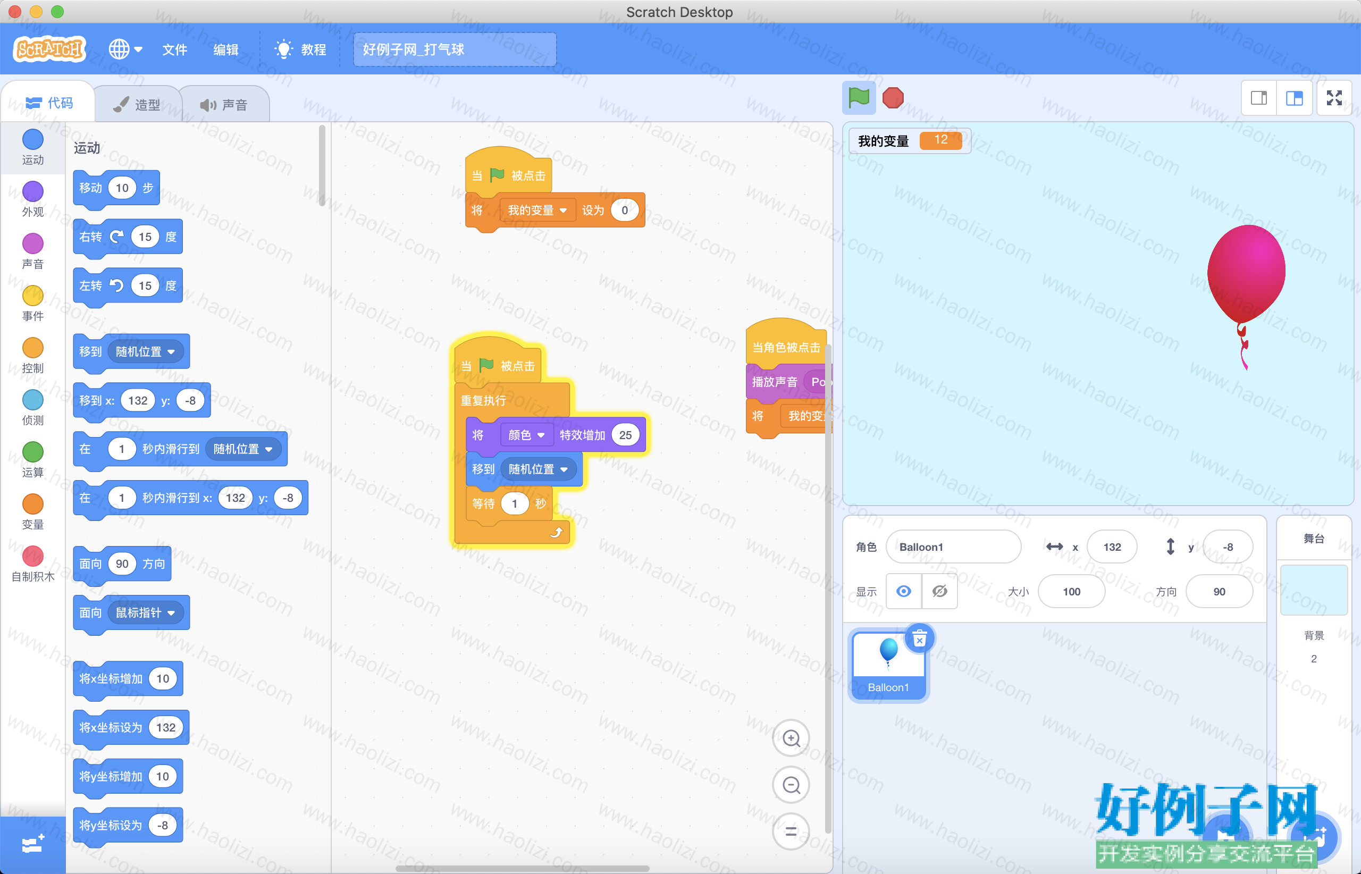The image size is (1361, 874).
Task: Click the loop arrow on the 重复执行 block
Action: coord(556,532)
